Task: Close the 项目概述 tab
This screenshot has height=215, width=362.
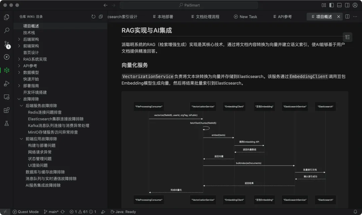Action: pyautogui.click(x=339, y=17)
